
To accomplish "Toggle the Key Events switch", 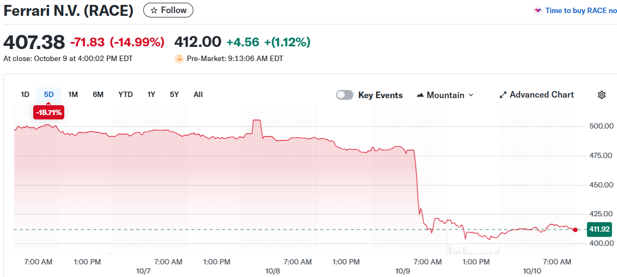I will [345, 95].
